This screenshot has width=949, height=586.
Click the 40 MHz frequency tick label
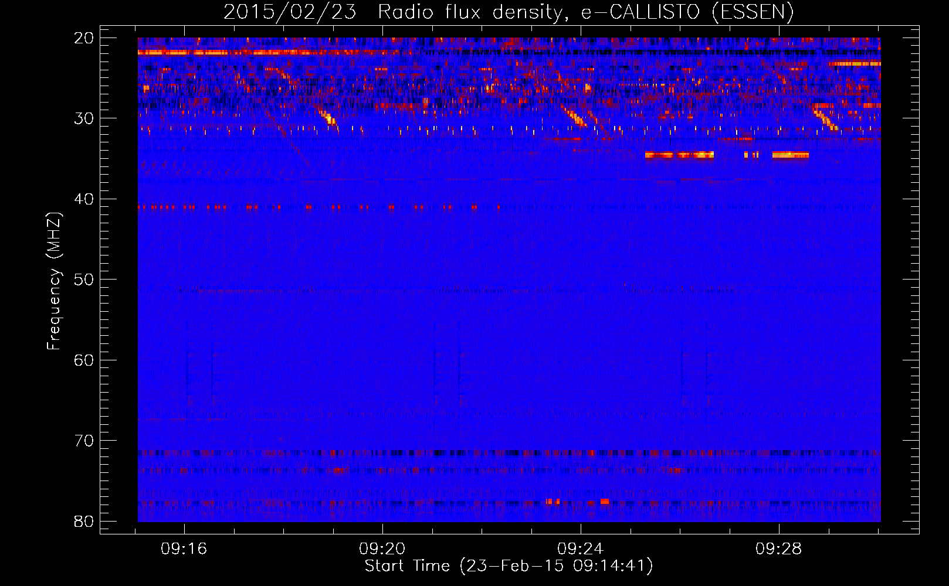pyautogui.click(x=84, y=199)
